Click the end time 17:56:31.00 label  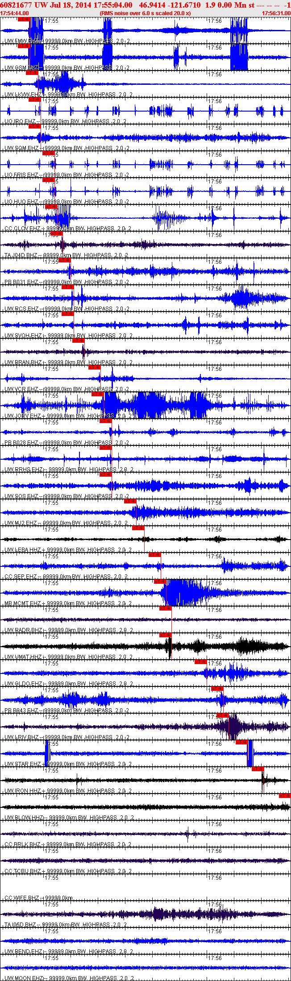[276, 13]
